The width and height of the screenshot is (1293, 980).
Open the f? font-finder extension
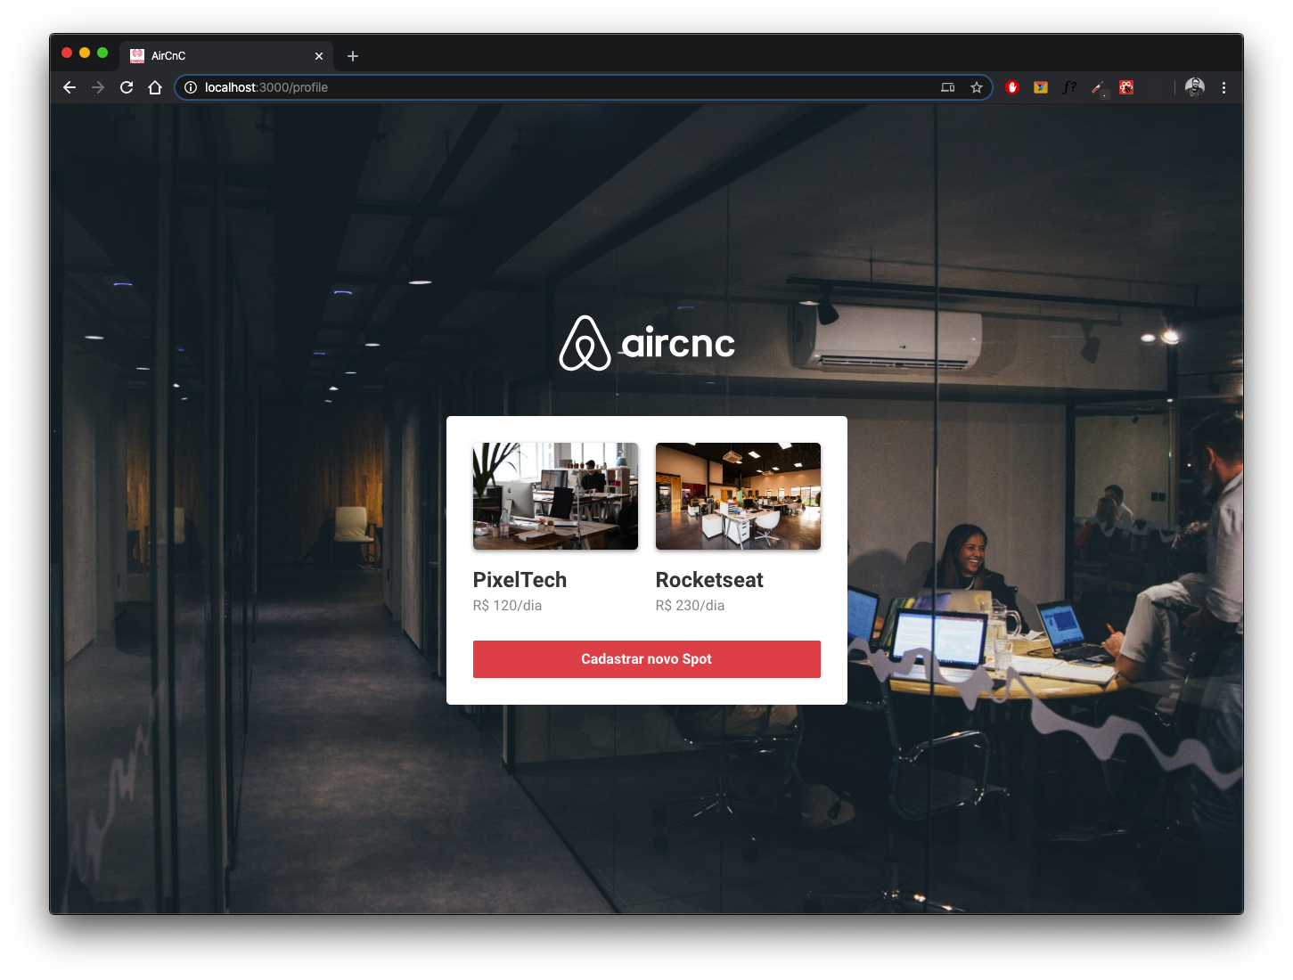coord(1069,87)
